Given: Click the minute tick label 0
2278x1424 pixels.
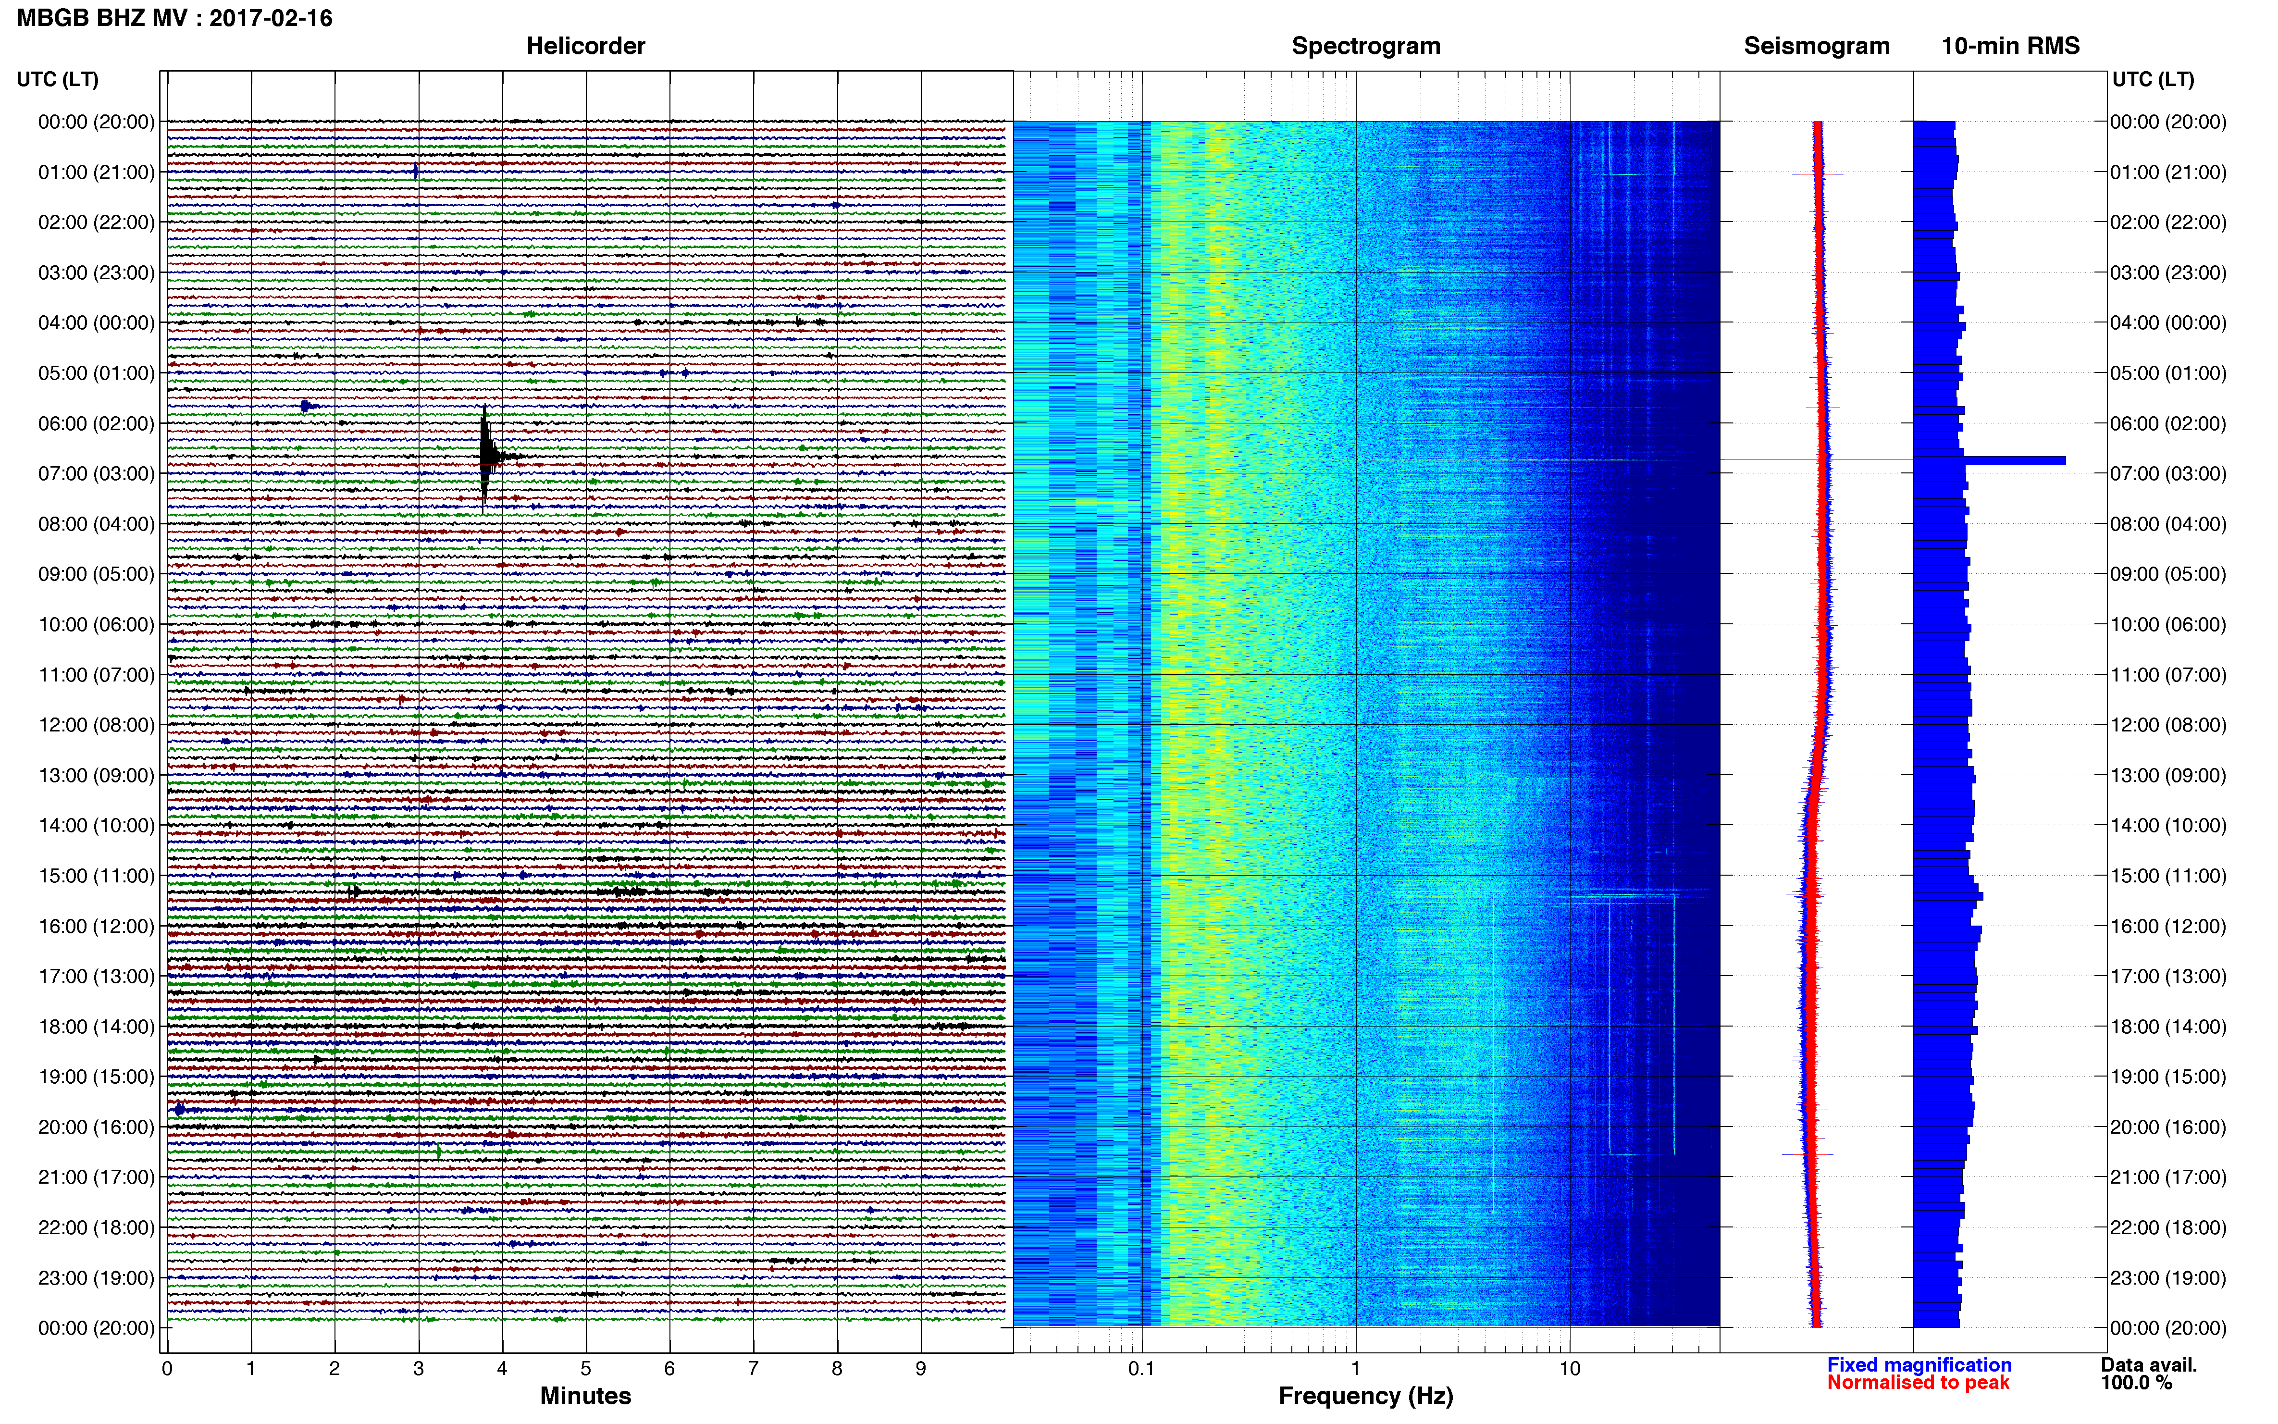Looking at the screenshot, I should [x=168, y=1368].
